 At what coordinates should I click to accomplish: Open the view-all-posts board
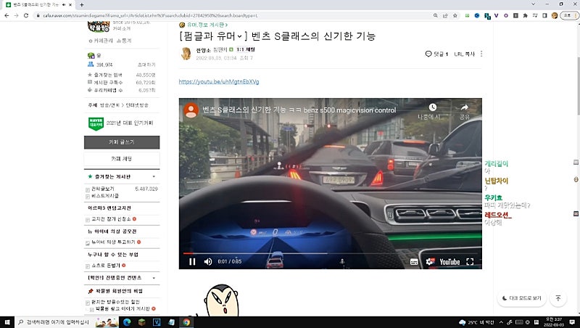coord(103,189)
